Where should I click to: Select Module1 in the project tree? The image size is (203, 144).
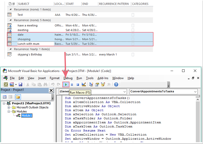point(27,116)
